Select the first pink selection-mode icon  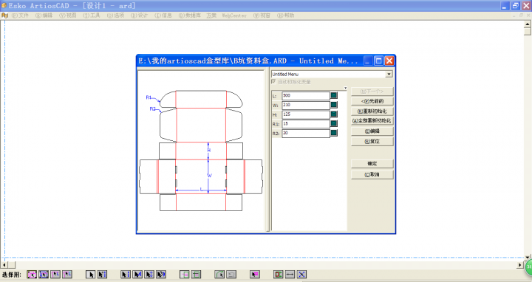32,274
